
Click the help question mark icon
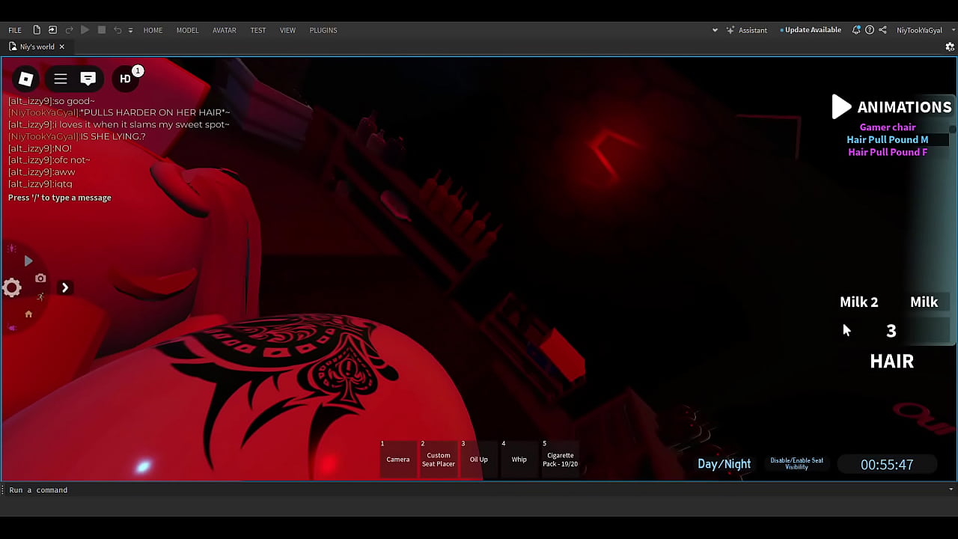click(x=870, y=30)
